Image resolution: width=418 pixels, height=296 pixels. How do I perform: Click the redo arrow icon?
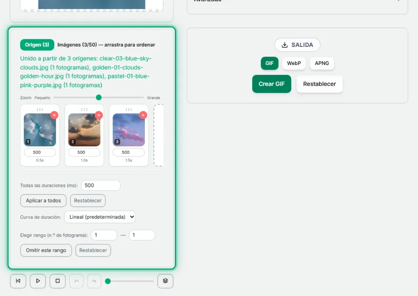point(94,281)
